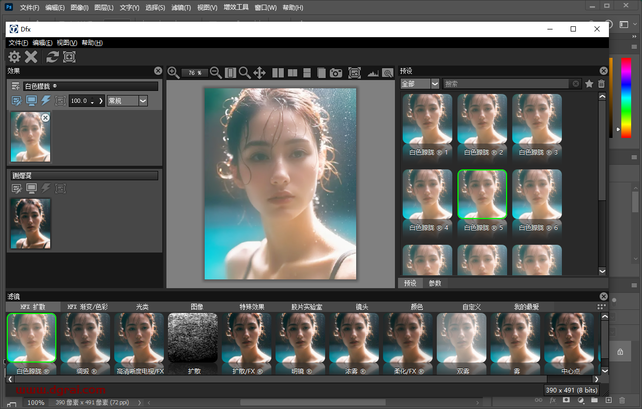Open the Dfx 视图(V) menu
Screen dimensions: 642x409
tap(67, 43)
